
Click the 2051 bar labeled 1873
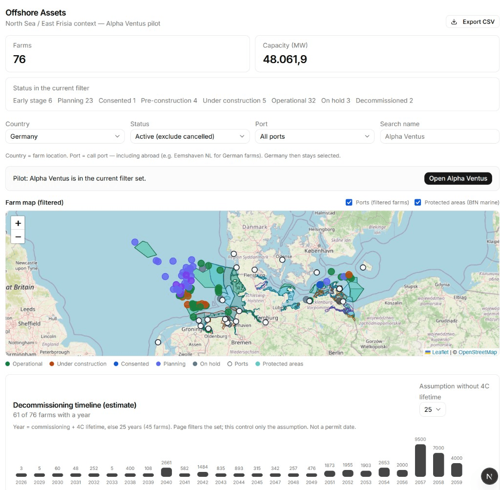pyautogui.click(x=330, y=474)
